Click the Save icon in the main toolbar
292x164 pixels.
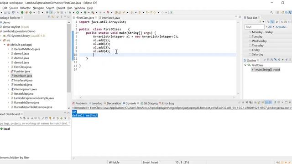5,12
